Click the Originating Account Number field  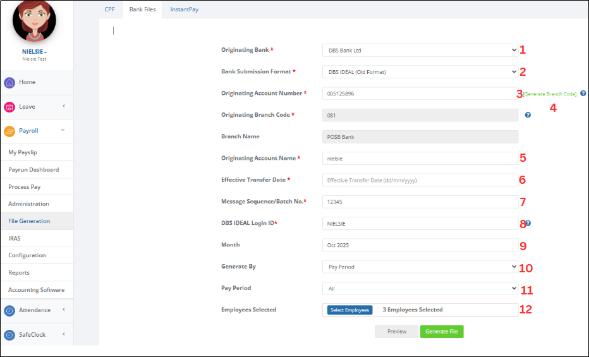(420, 94)
